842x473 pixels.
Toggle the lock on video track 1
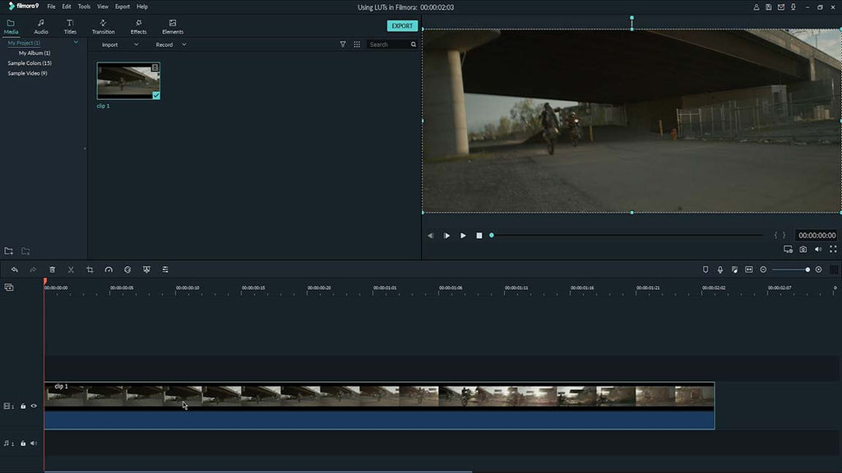23,406
